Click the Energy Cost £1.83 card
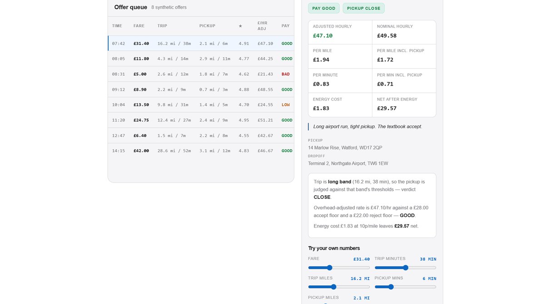This screenshot has width=545, height=304. [340, 105]
